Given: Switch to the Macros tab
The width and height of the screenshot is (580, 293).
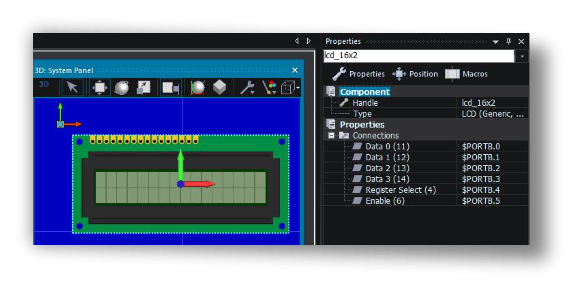Looking at the screenshot, I should 466,74.
